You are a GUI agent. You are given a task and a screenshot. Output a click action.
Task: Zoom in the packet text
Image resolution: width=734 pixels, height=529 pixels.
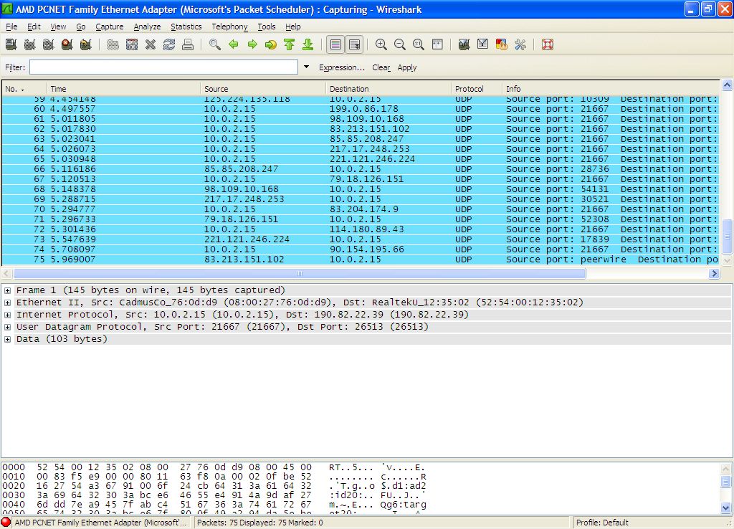(x=381, y=44)
